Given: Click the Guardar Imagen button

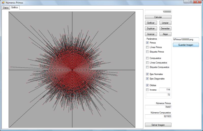Looking at the screenshot, I should coord(186,45).
